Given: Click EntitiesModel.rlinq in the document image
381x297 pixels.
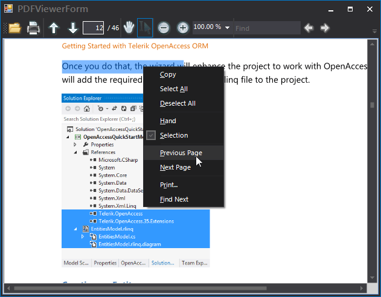Looking at the screenshot, I should point(112,229).
